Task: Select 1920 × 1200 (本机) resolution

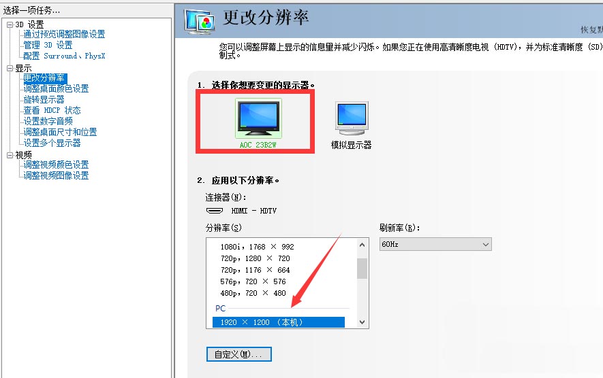Action: (x=279, y=322)
